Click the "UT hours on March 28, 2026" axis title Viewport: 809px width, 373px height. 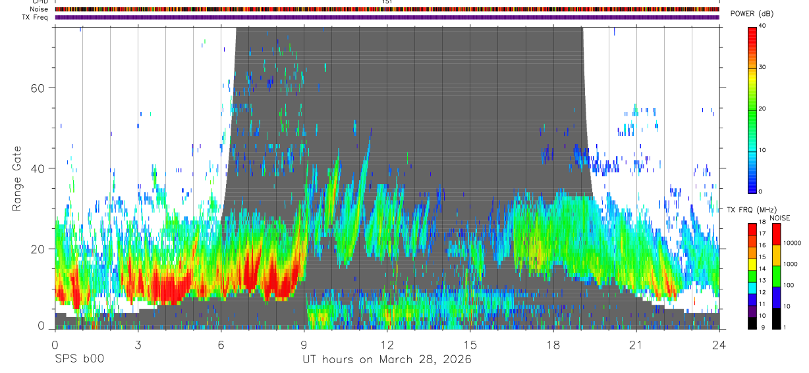click(387, 360)
